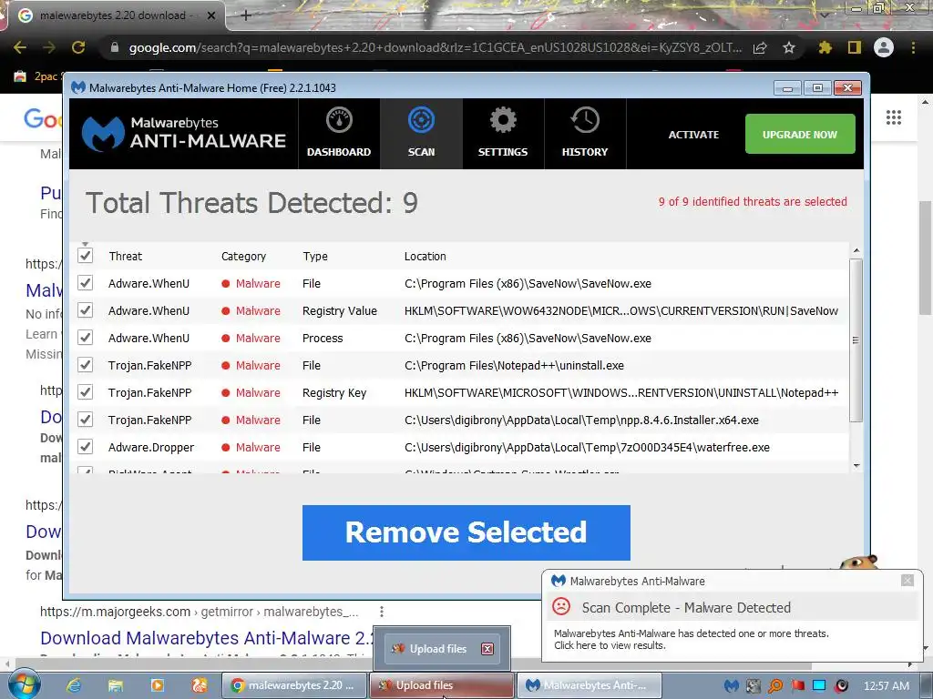The image size is (933, 699).
Task: Click Scan Complete - Malware Detected notification text
Action: tap(686, 607)
